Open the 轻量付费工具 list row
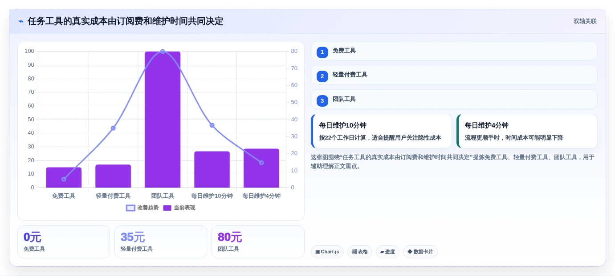 tap(454, 75)
